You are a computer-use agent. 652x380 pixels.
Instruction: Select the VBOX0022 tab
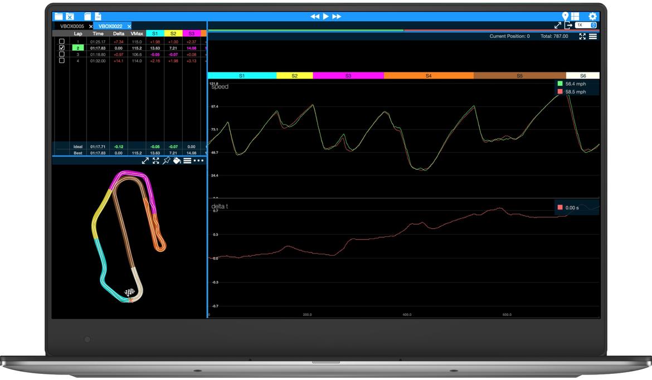110,26
